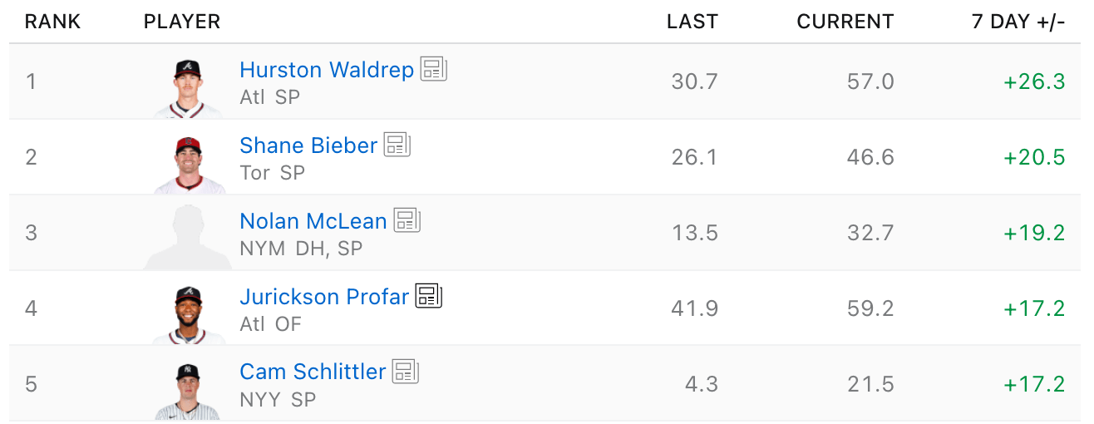The height and width of the screenshot is (424, 1094).
Task: Open news note icon for Nolan McLean
Action: (x=407, y=220)
